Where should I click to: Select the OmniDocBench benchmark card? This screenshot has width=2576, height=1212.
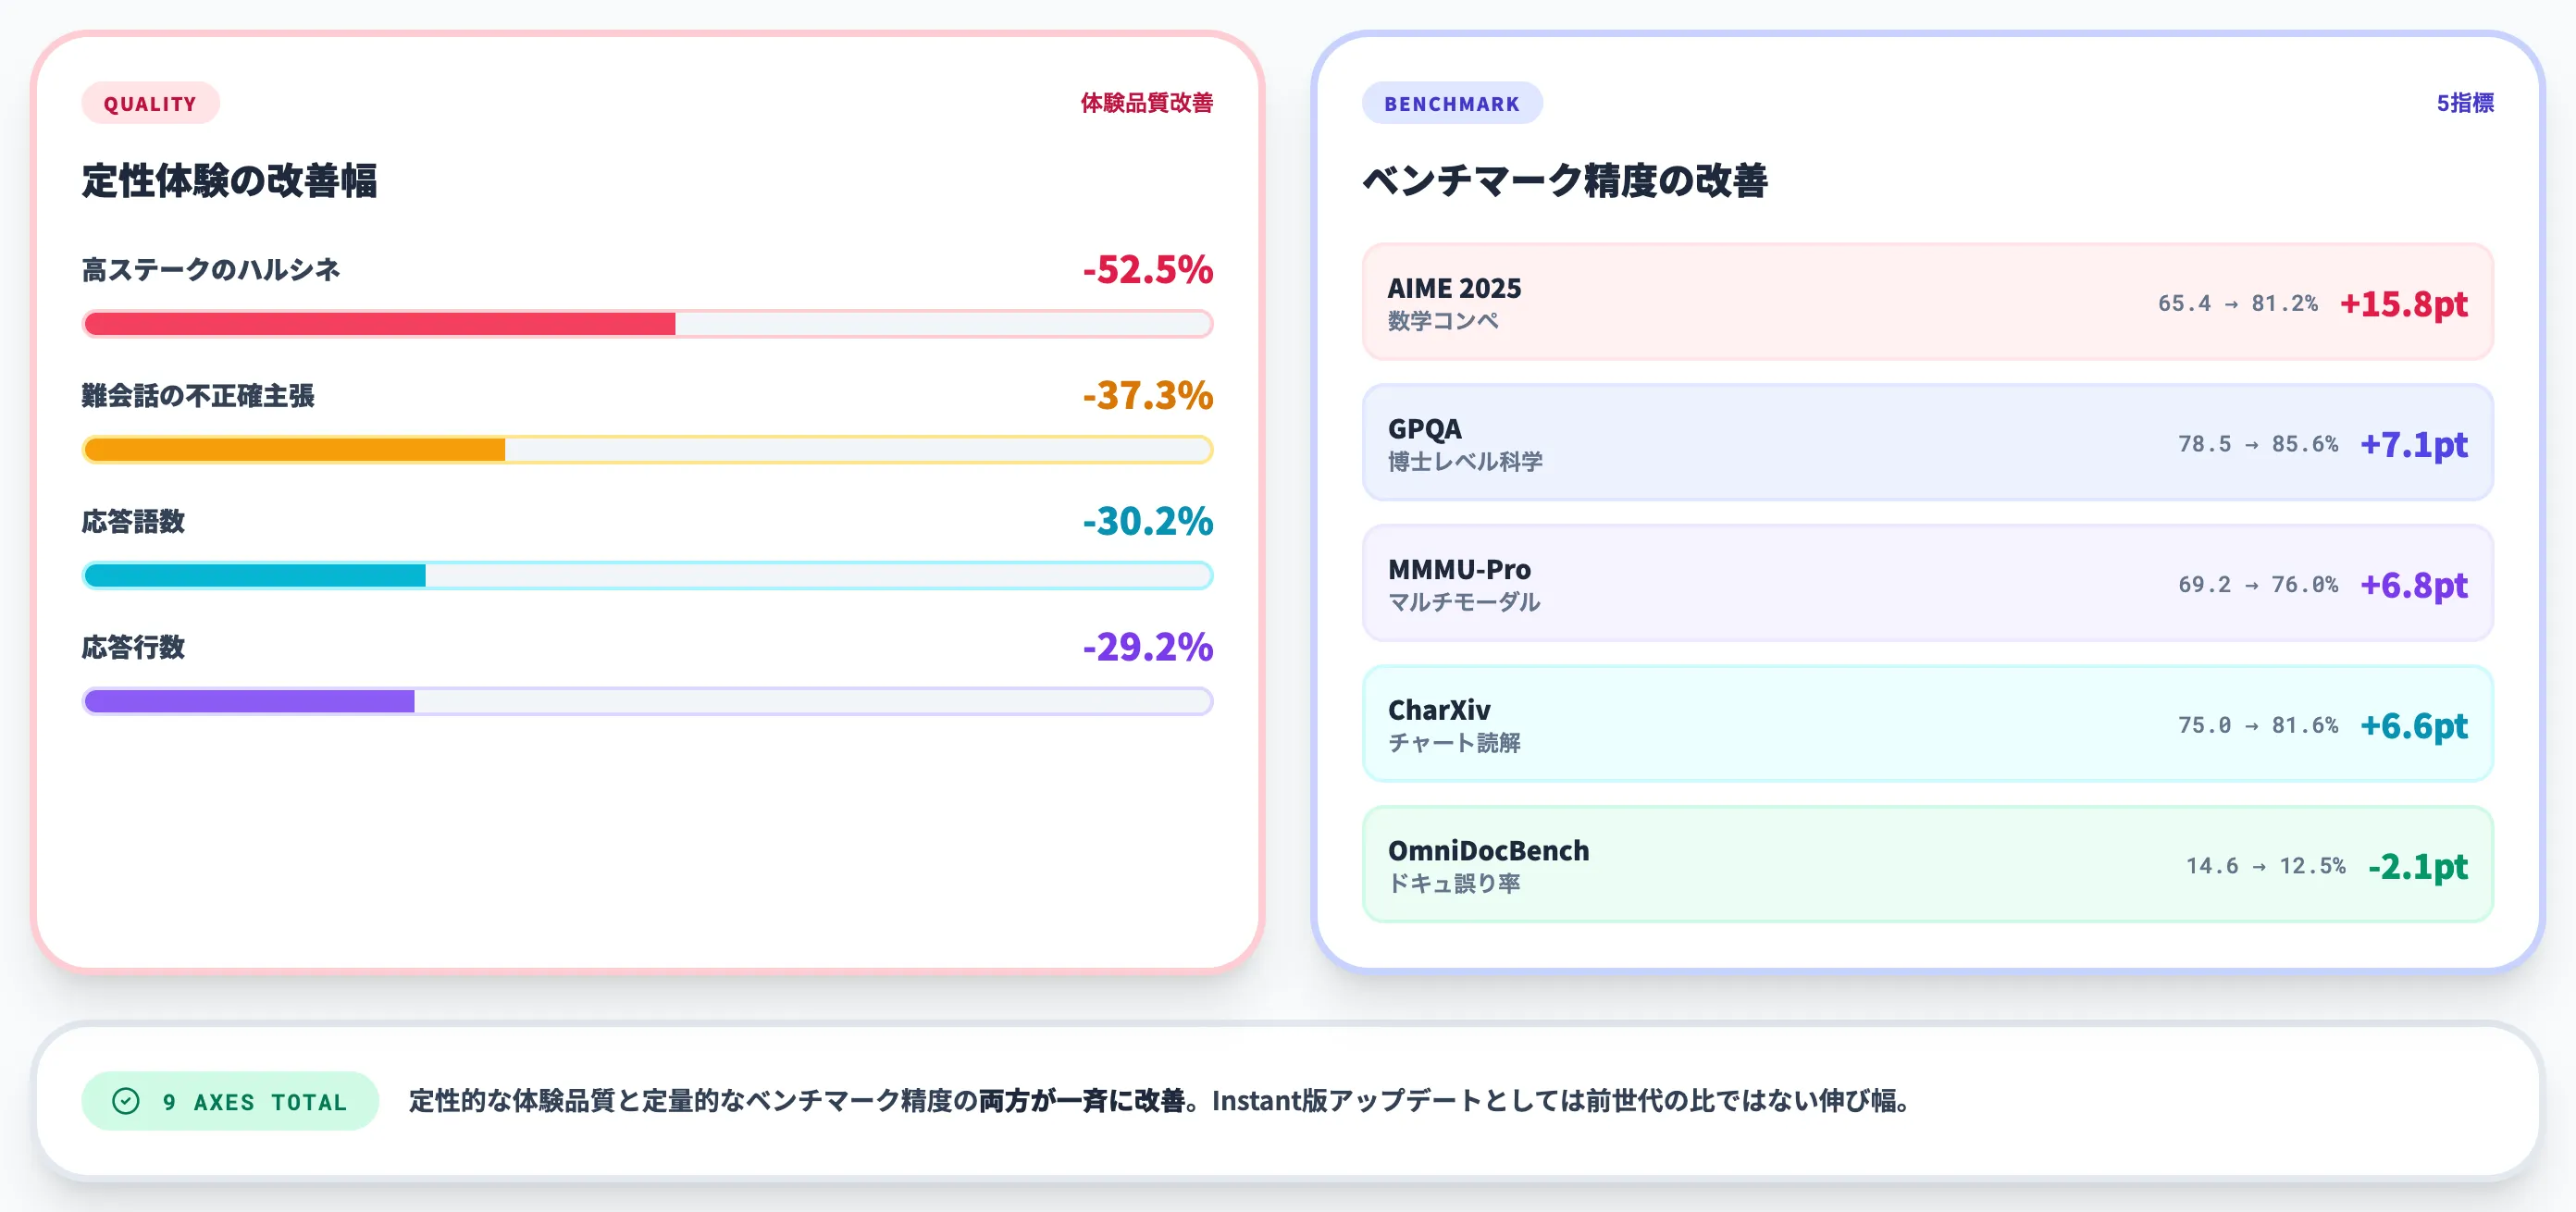pos(1927,864)
